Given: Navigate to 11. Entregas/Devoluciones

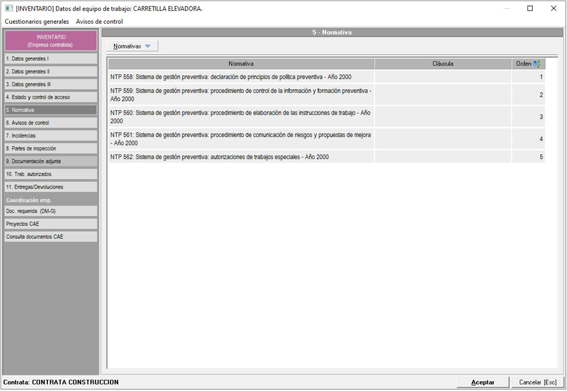Looking at the screenshot, I should (x=51, y=187).
